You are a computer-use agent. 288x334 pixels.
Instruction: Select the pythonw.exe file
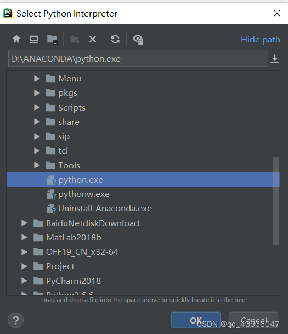pyautogui.click(x=143, y=194)
